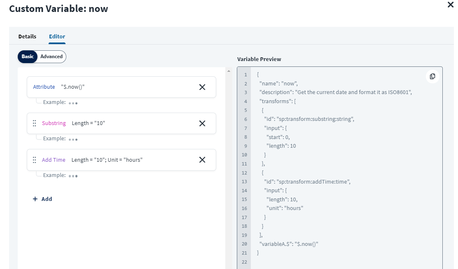Close the Custom Variable dialog
458x269 pixels.
(450, 5)
